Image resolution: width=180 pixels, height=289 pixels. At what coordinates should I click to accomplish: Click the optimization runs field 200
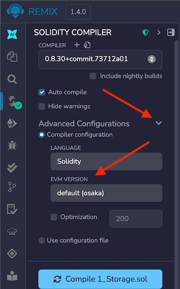[136, 218]
